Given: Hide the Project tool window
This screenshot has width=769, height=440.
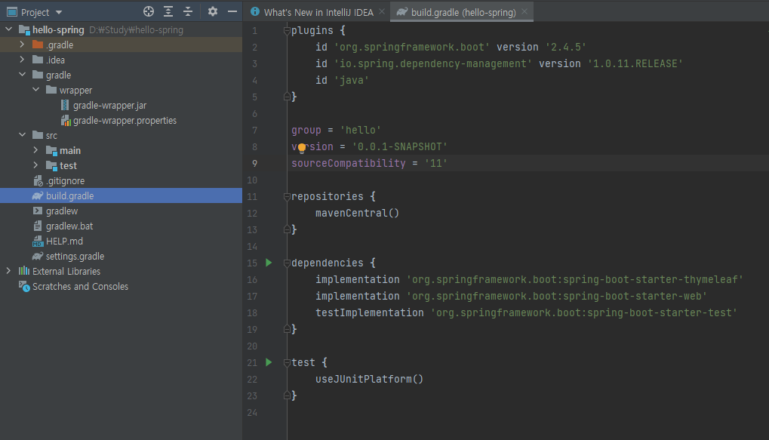Looking at the screenshot, I should coord(232,12).
